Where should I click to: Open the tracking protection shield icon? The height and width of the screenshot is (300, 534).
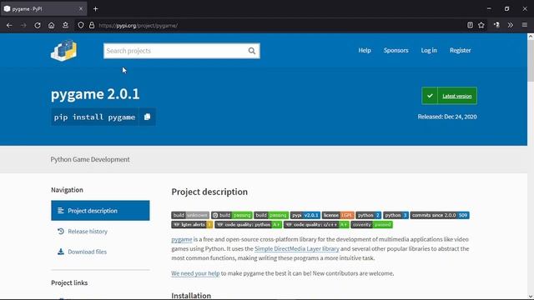pyautogui.click(x=81, y=26)
